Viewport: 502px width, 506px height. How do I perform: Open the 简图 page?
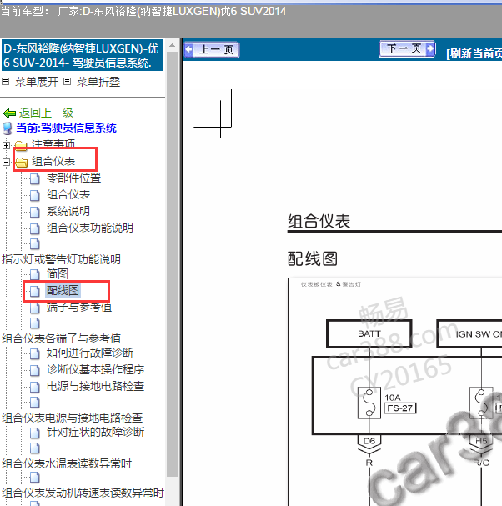pos(58,274)
